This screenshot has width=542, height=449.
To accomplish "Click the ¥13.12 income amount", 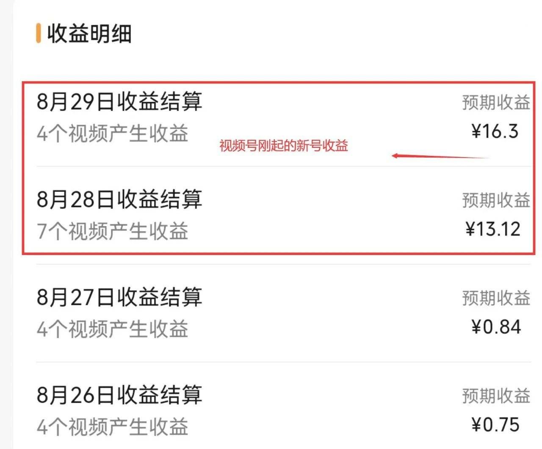I will tap(494, 228).
